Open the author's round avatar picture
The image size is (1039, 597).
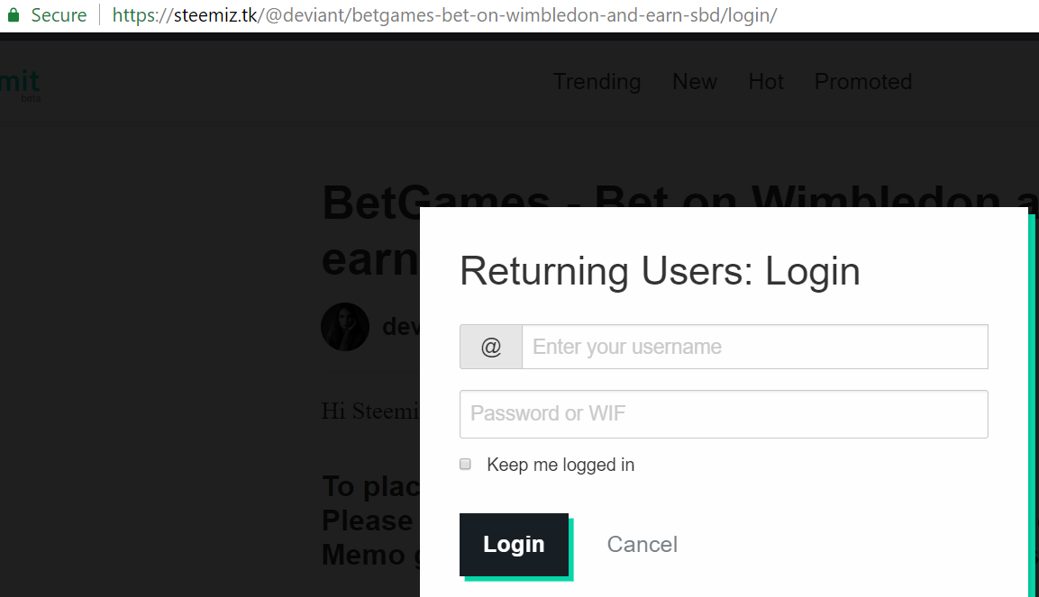click(x=344, y=327)
